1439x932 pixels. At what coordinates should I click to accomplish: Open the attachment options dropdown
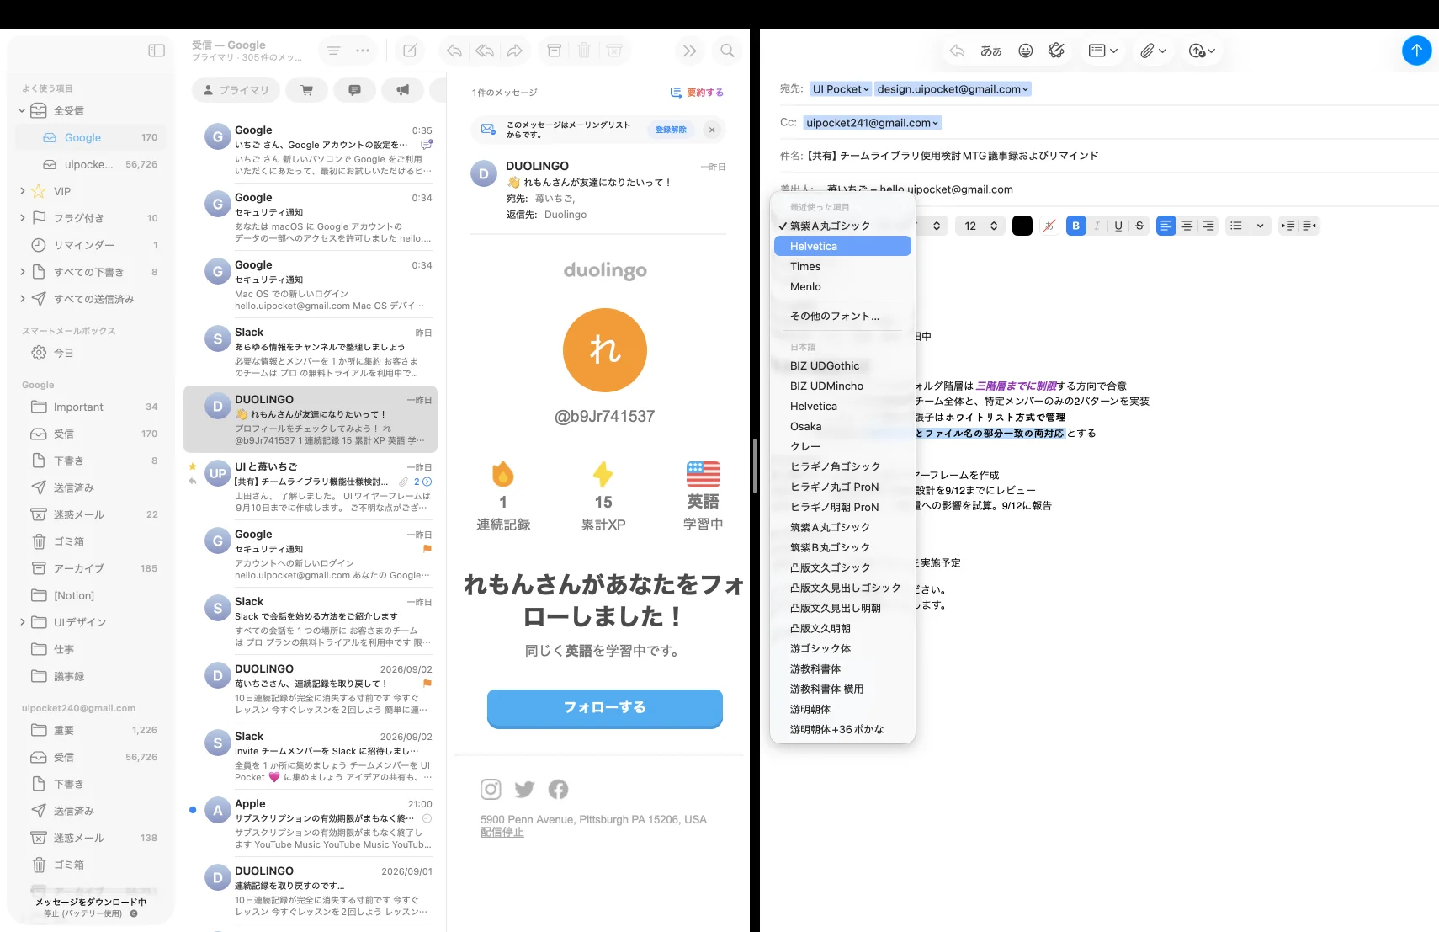1153,51
